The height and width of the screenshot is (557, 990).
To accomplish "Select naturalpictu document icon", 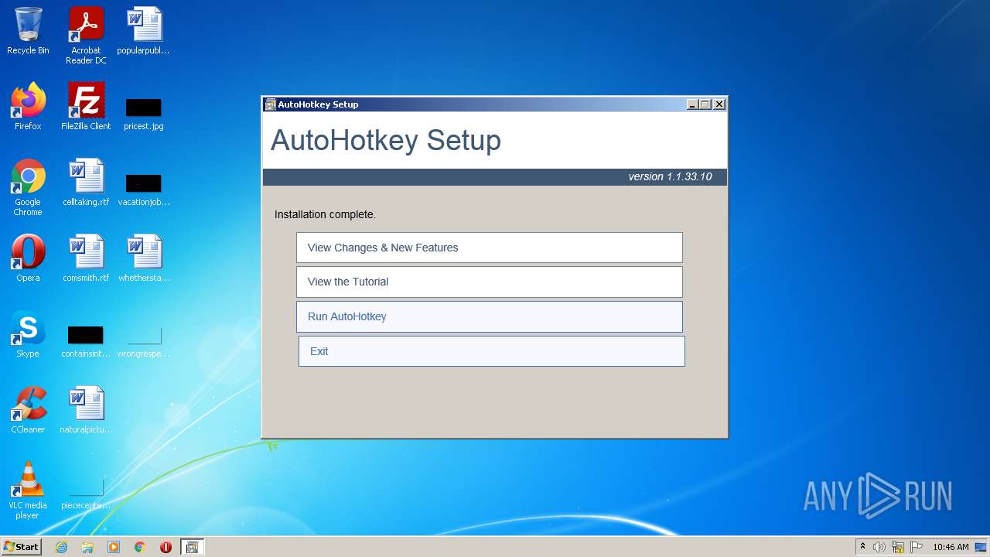I will [x=86, y=410].
